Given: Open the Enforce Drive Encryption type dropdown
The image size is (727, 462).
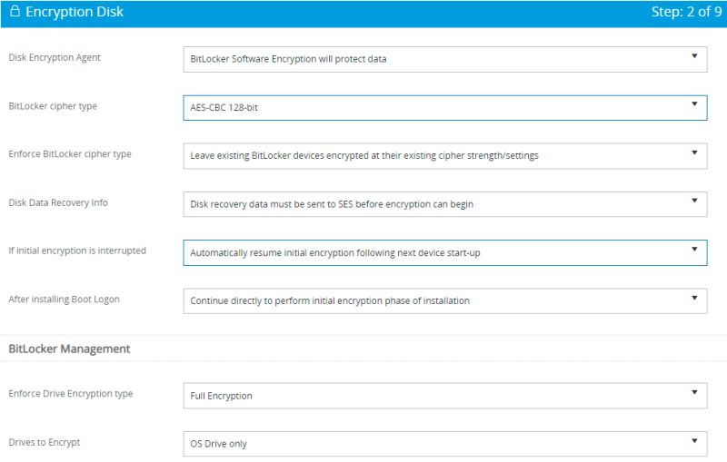Looking at the screenshot, I should pyautogui.click(x=445, y=396).
